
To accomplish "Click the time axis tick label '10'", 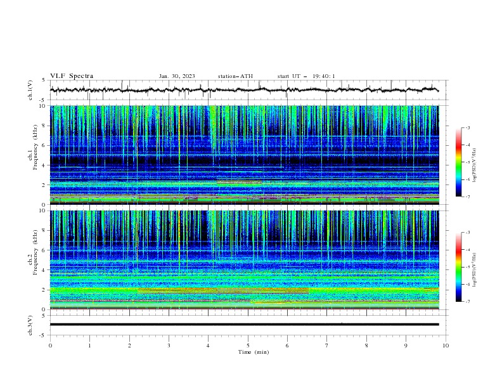I will pyautogui.click(x=446, y=346).
